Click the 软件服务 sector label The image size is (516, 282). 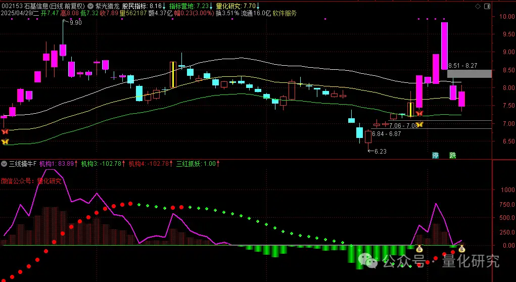point(285,13)
